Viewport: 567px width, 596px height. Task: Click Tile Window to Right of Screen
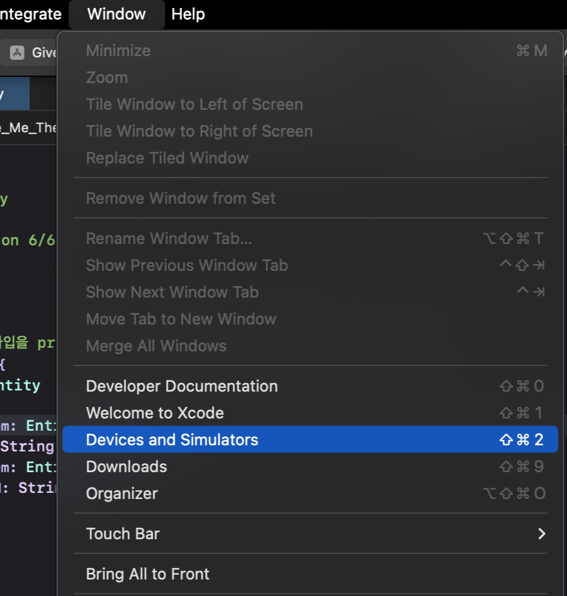point(310,131)
